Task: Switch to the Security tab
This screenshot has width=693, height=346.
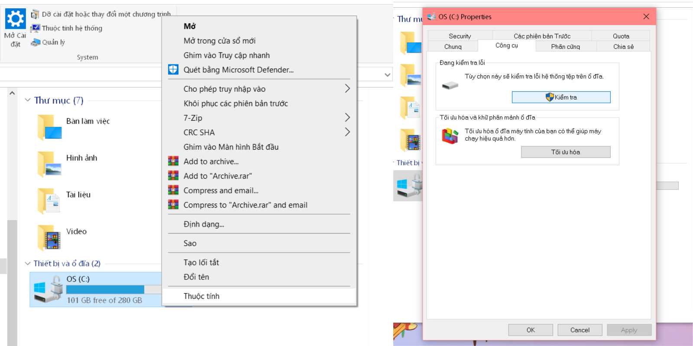Action: click(460, 36)
